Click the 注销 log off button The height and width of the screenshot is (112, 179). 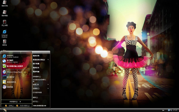[x=10, y=106]
